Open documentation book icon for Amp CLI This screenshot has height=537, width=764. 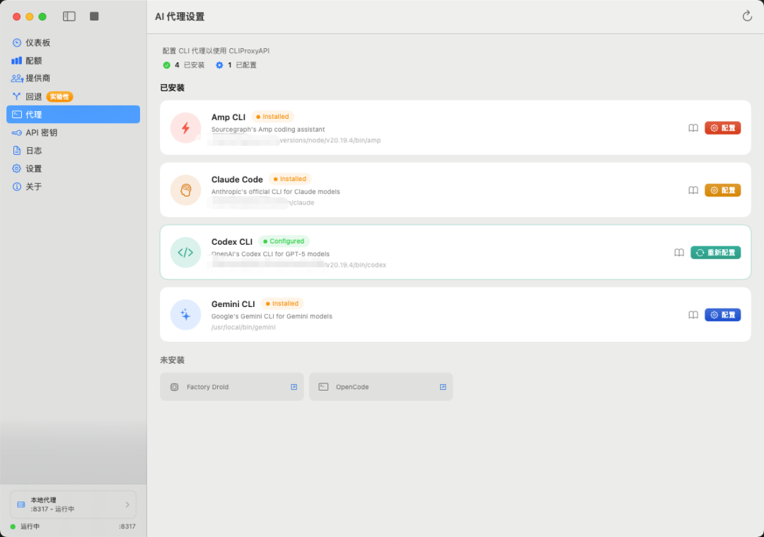pos(693,128)
